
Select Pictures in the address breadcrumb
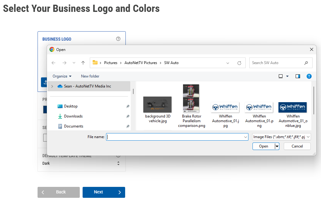110,63
